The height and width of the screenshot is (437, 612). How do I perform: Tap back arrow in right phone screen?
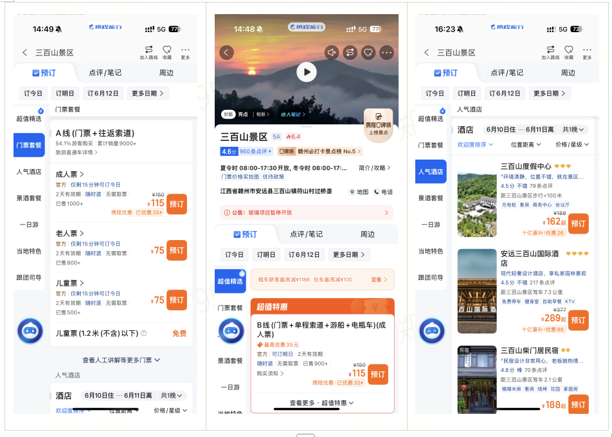[x=427, y=52]
